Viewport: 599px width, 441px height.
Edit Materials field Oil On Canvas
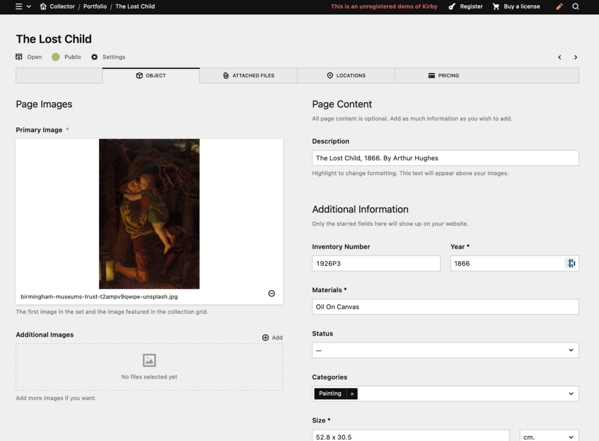[445, 307]
